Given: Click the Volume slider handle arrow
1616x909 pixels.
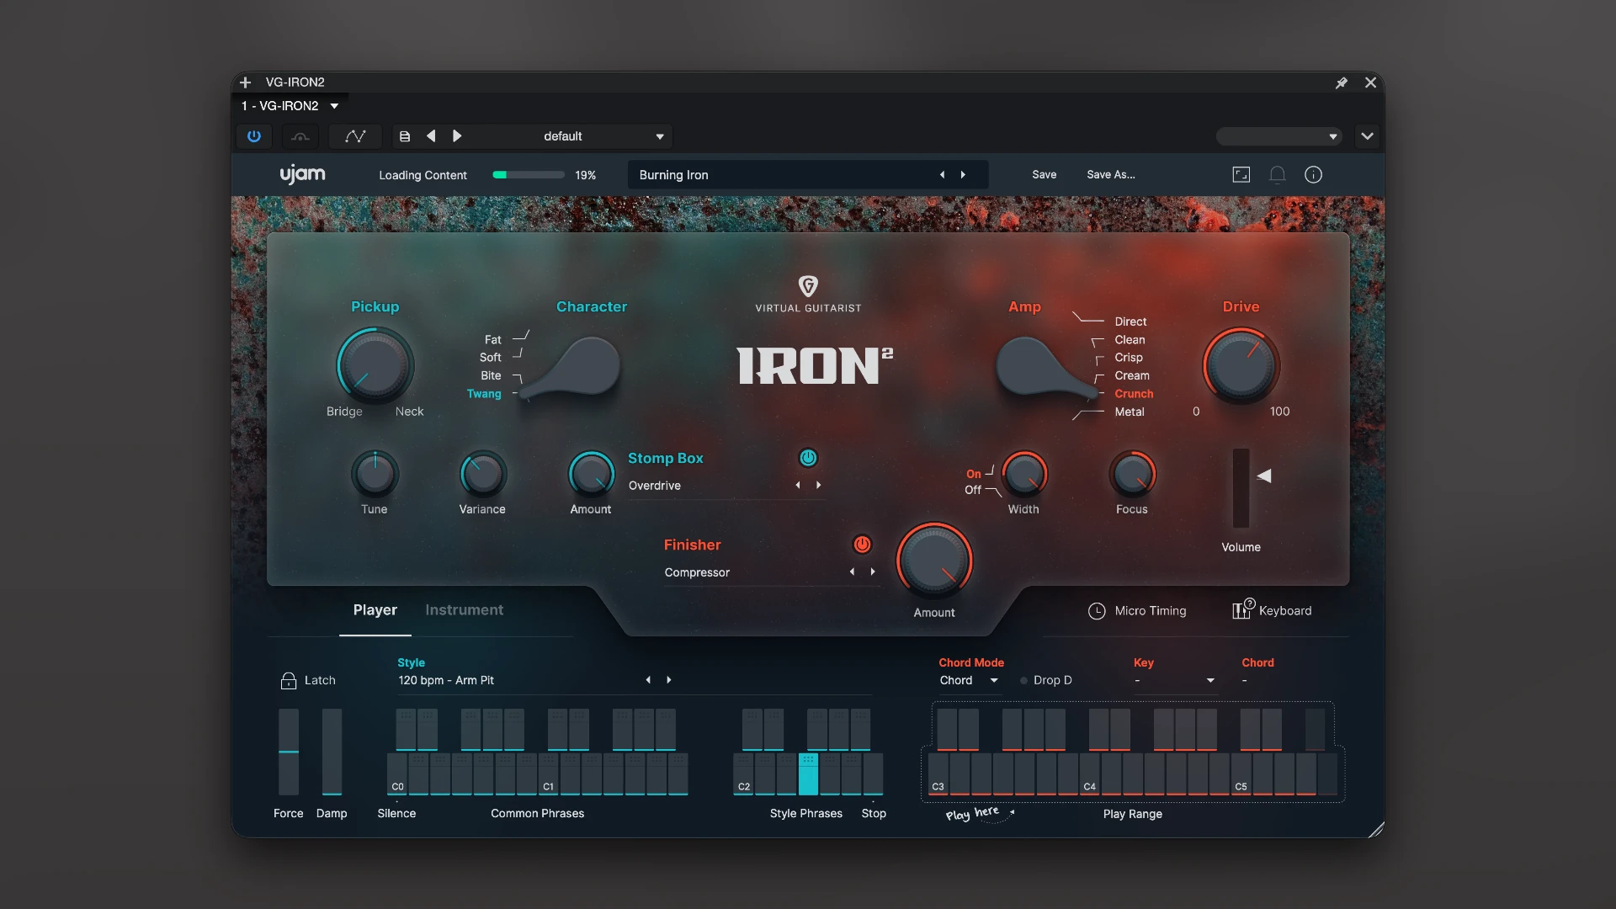Looking at the screenshot, I should [x=1264, y=476].
